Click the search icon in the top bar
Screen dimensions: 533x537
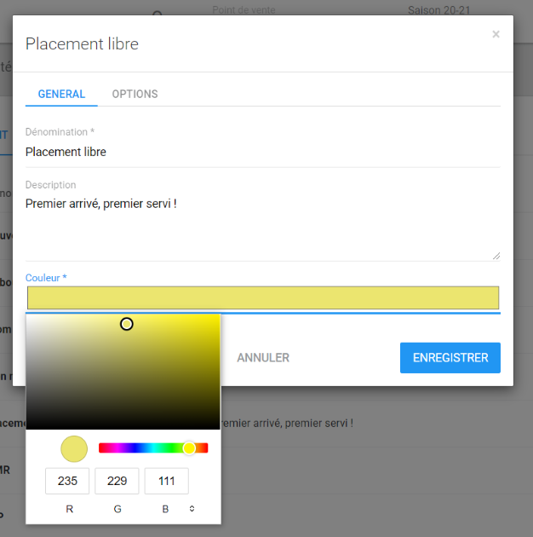157,12
